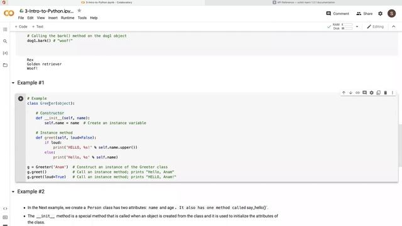Open the code snippets sidebar icon
Viewport: 402px width, 226px height.
click(5, 208)
